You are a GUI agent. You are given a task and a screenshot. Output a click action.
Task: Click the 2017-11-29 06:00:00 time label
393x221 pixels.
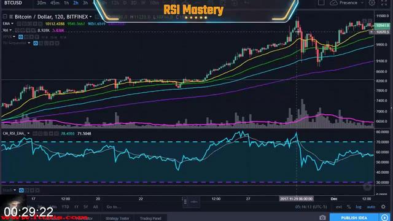[x=296, y=199]
